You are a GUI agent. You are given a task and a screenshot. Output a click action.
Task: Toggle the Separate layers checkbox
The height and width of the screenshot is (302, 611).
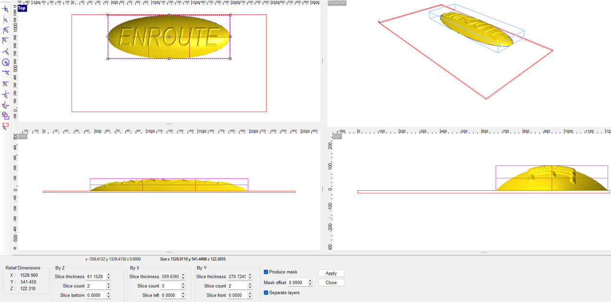266,292
